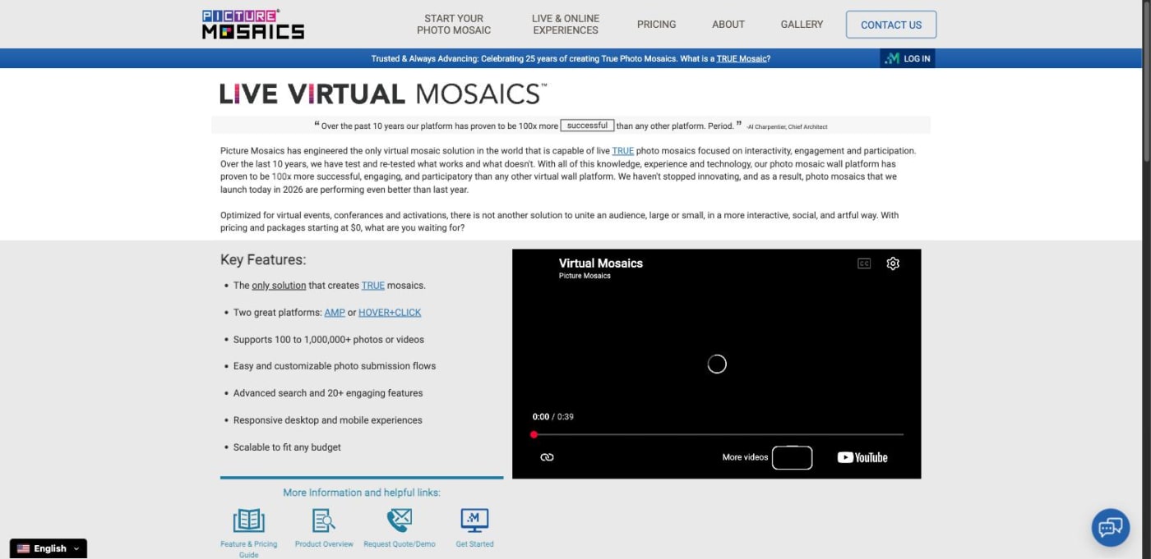Click the Get Started monitor icon
1151x559 pixels.
pyautogui.click(x=474, y=520)
